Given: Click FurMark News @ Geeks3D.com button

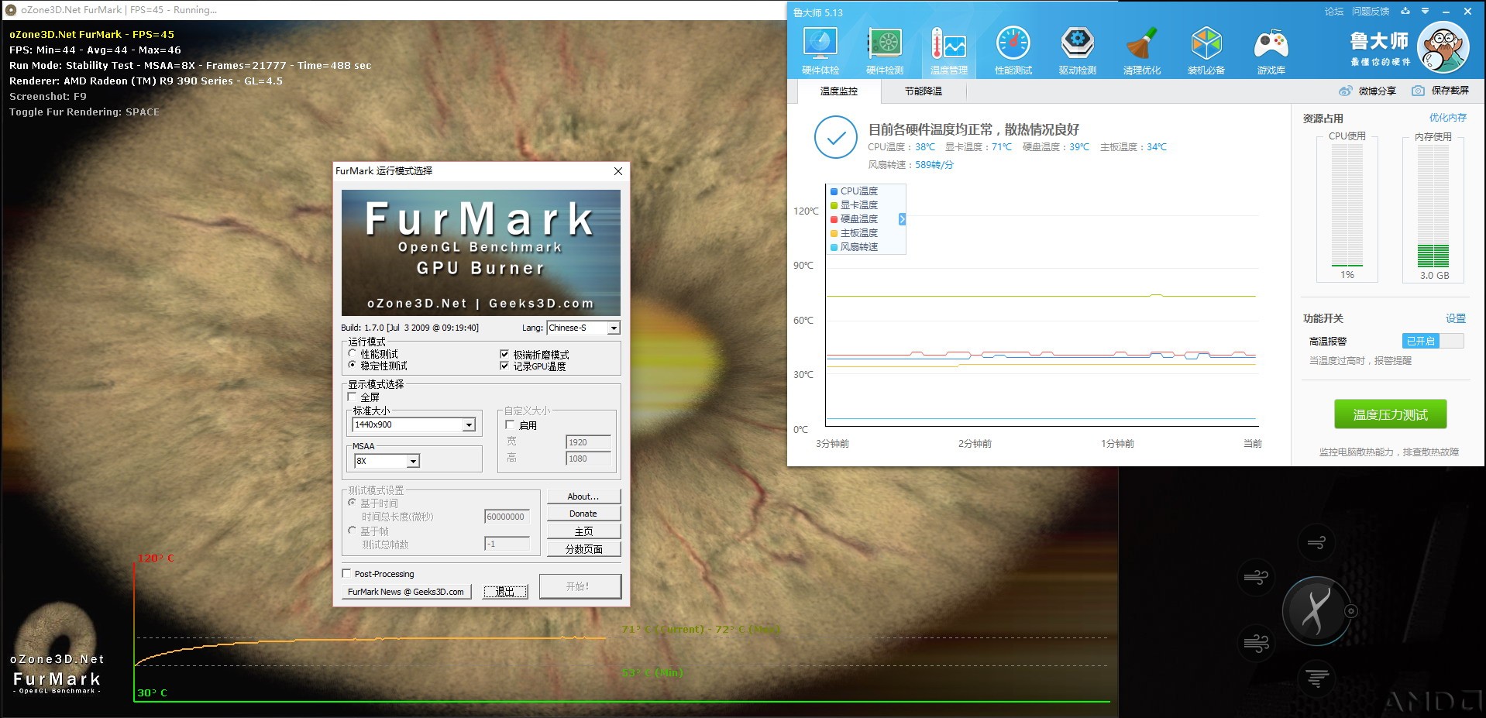Looking at the screenshot, I should pos(406,592).
